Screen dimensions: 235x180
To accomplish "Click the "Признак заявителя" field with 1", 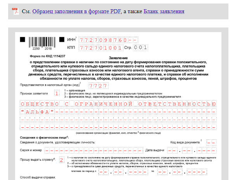I will pyautogui.click(x=57, y=94).
